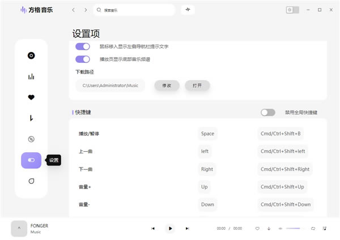The image size is (340, 240).
Task: Click the 打开 download folder button
Action: coord(197,85)
